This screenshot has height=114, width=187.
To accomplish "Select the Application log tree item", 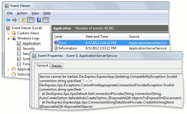I will 31,43.
